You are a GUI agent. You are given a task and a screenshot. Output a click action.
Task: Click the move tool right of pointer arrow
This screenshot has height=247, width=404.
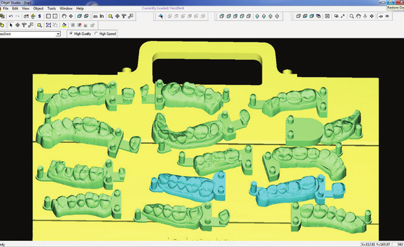pos(17,25)
